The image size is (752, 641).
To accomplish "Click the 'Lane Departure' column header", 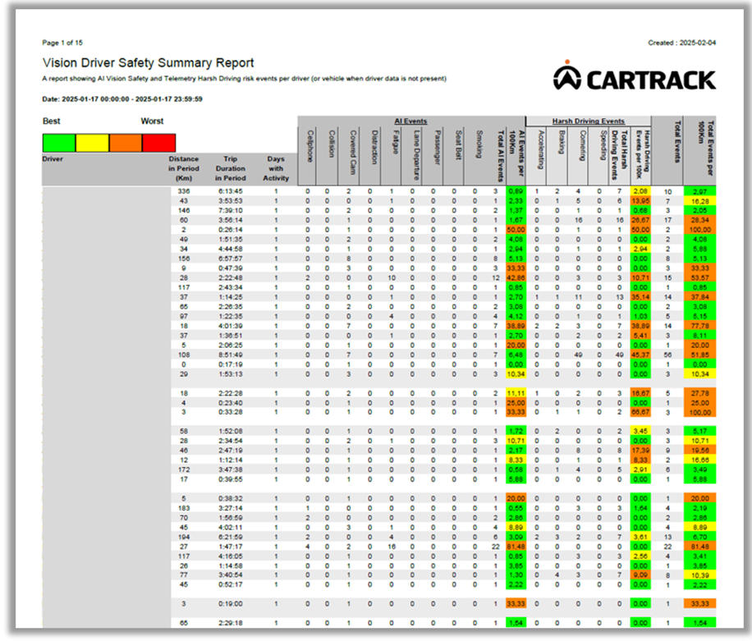I will [417, 155].
